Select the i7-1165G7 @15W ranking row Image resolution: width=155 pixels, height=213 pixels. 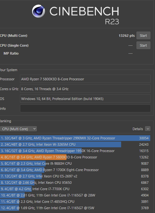pos(75,208)
